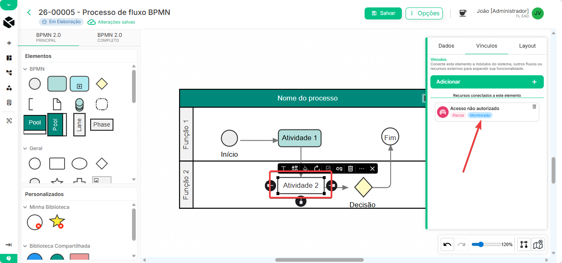Click the Adicionar button to add link
This screenshot has width=562, height=263.
[487, 82]
